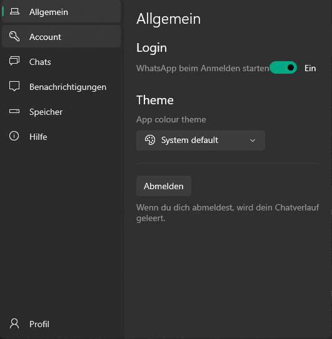Click the person icon for Profil
The width and height of the screenshot is (332, 339).
(14, 323)
